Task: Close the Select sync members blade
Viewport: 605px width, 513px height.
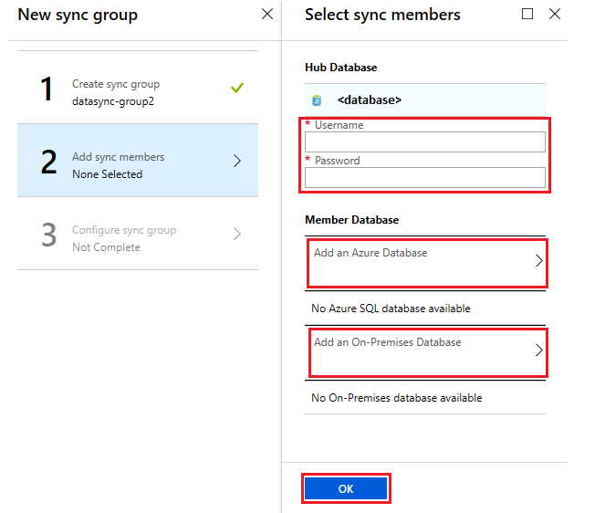Action: coord(554,14)
